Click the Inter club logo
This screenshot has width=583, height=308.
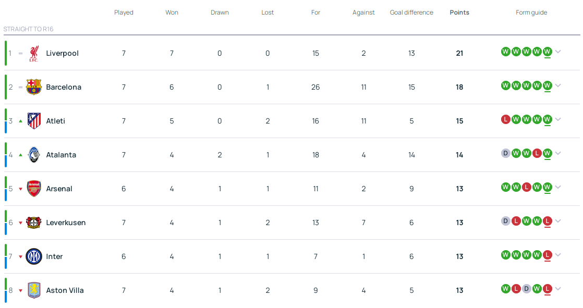click(x=34, y=256)
